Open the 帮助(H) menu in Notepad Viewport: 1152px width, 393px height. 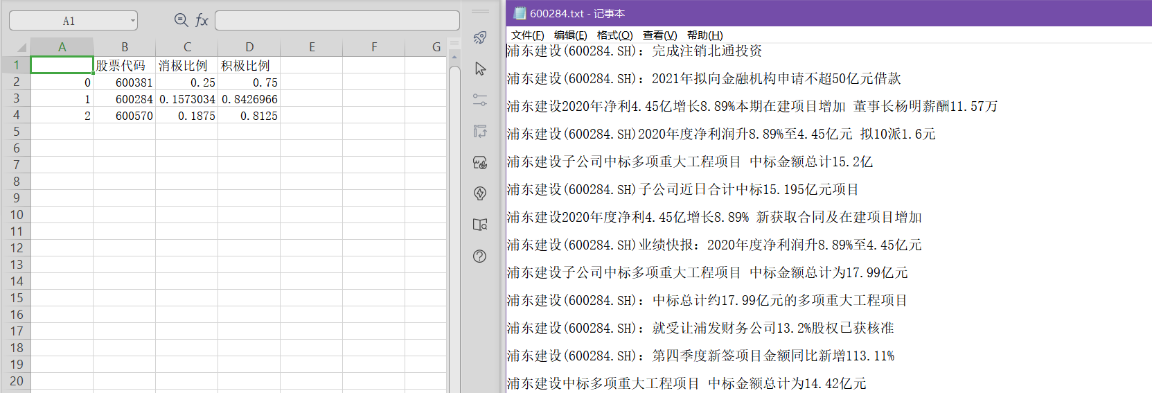pos(705,35)
